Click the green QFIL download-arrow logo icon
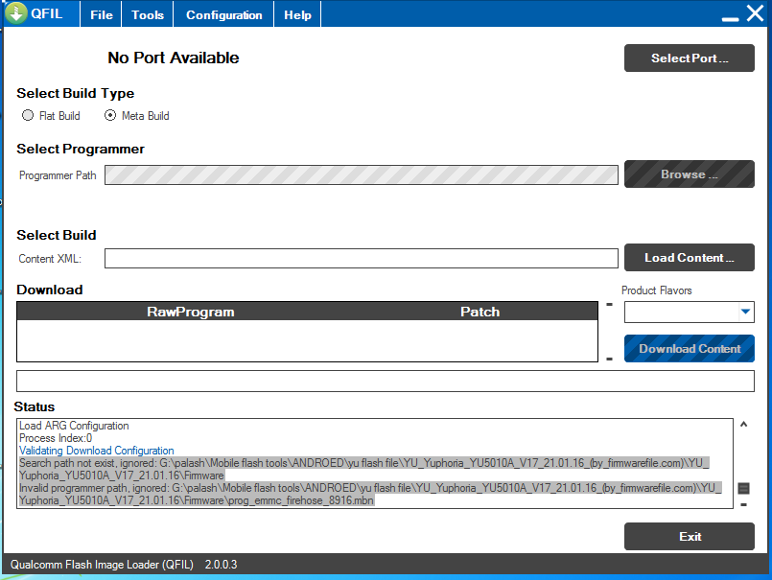The width and height of the screenshot is (772, 580). coord(15,13)
